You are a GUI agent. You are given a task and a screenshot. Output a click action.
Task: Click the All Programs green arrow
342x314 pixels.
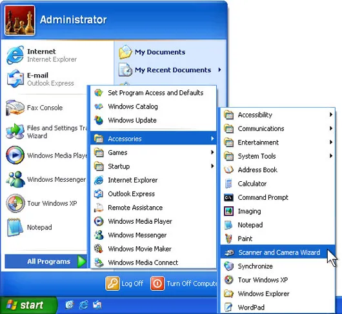coord(82,261)
